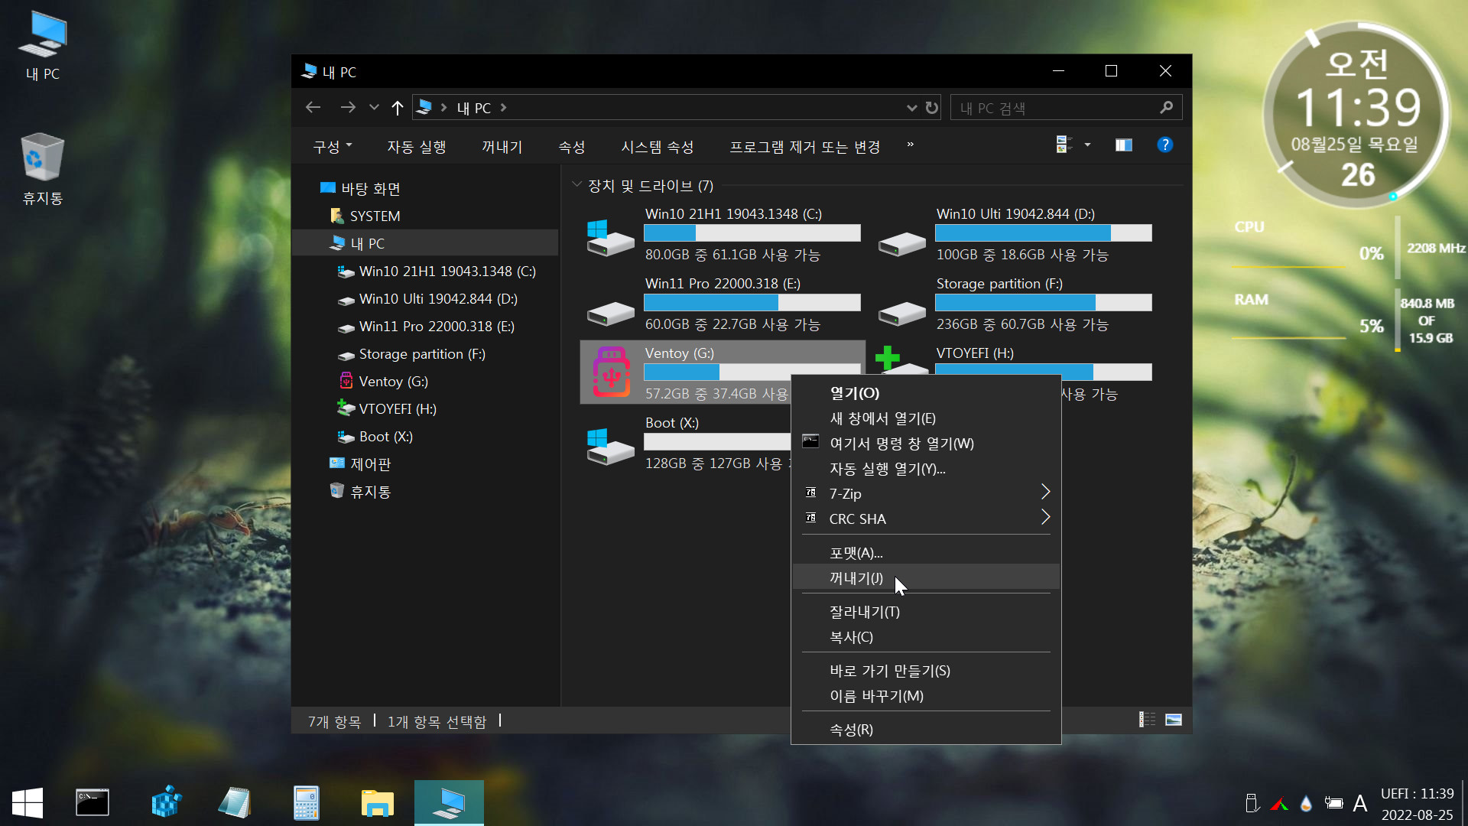Select Win10 21H1 (C:) in the tree

[x=447, y=271]
